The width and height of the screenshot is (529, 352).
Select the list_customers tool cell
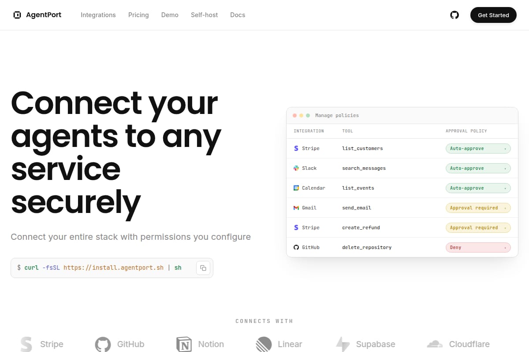coord(362,148)
